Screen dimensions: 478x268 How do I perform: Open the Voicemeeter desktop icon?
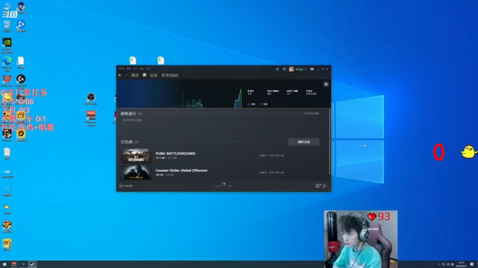pyautogui.click(x=91, y=118)
